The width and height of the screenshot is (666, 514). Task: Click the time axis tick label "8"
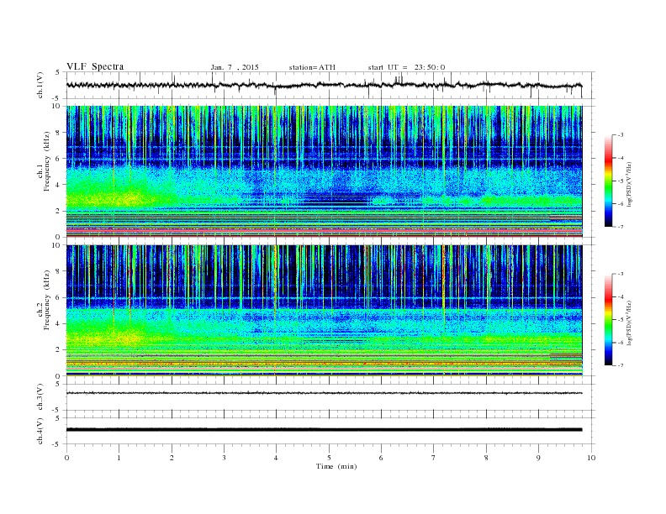(486, 458)
